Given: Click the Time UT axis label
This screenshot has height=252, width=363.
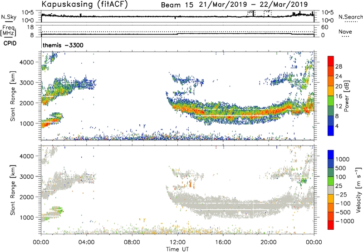Looking at the screenshot, I should pos(177,249).
